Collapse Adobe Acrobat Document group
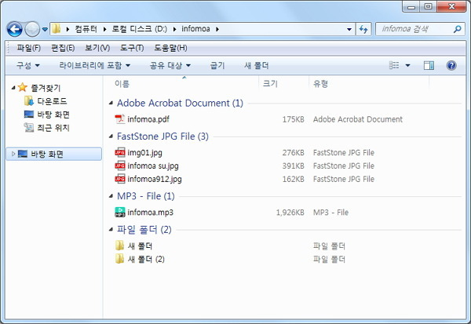Image resolution: width=471 pixels, height=324 pixels. coord(111,103)
